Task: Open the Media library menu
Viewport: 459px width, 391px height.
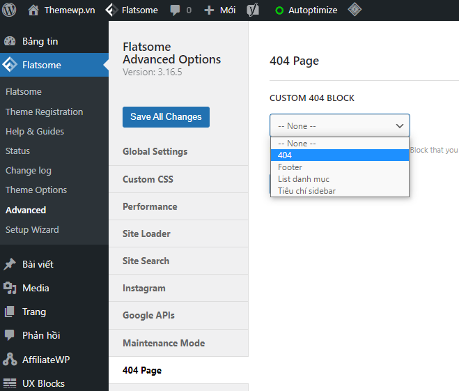Action: (x=36, y=288)
